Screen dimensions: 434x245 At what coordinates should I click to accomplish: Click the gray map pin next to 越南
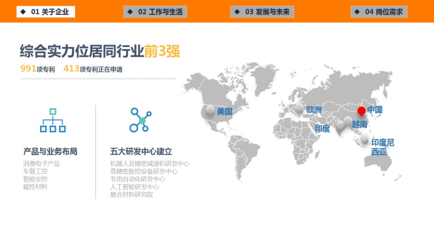coord(348,121)
